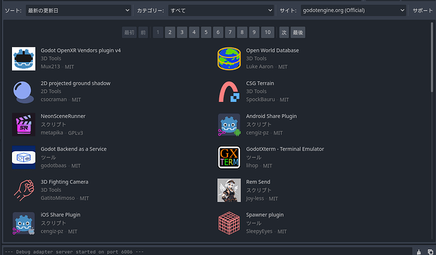Click the Open World Database globe icon
The image size is (436, 255).
[229, 58]
